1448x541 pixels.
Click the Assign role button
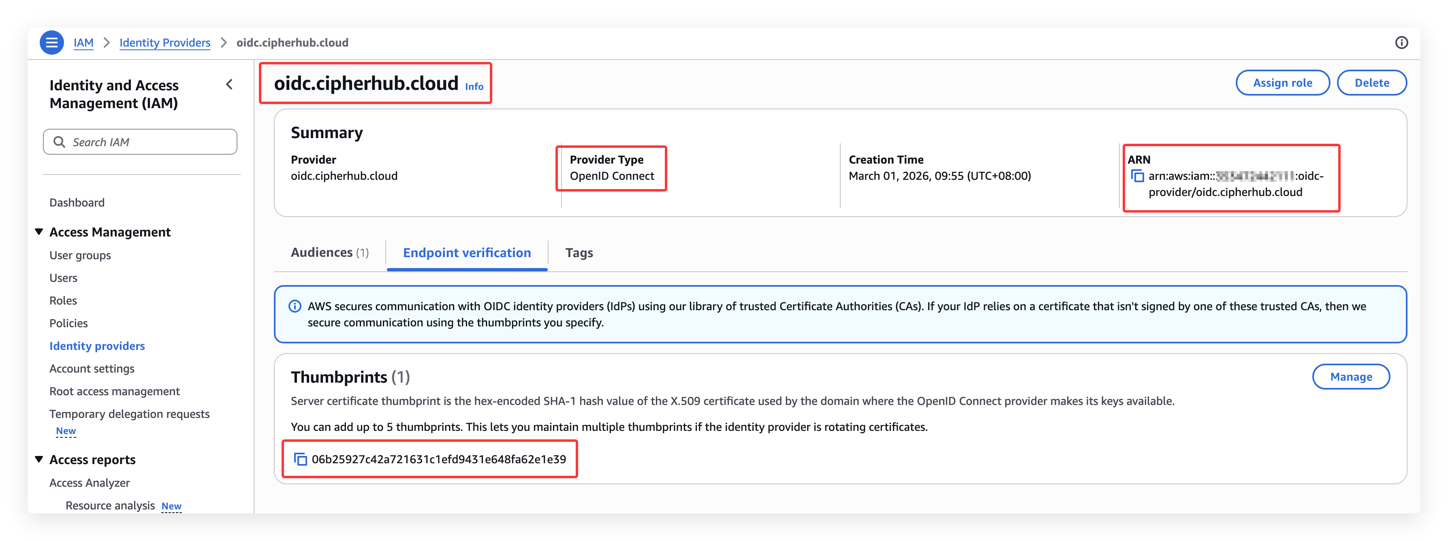coord(1282,82)
